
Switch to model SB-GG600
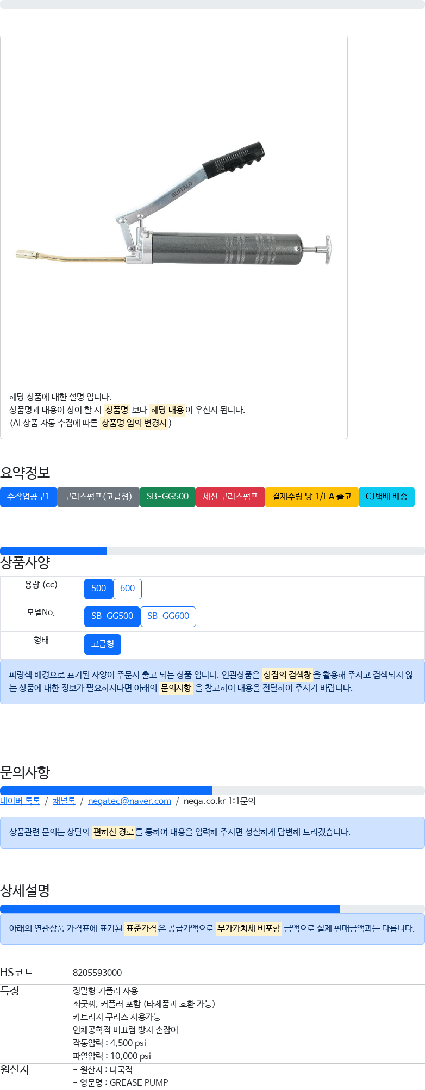point(168,617)
